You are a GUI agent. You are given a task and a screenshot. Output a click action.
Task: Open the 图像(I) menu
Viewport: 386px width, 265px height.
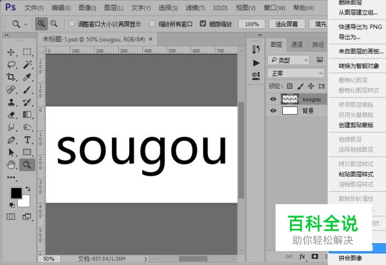click(88, 8)
